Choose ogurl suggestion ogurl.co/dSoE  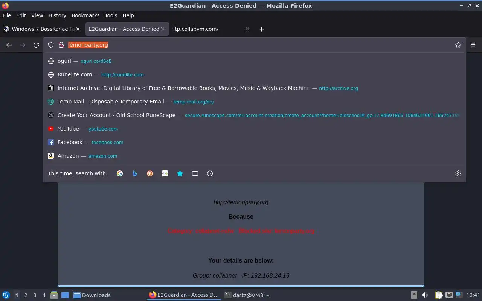pyautogui.click(x=254, y=61)
